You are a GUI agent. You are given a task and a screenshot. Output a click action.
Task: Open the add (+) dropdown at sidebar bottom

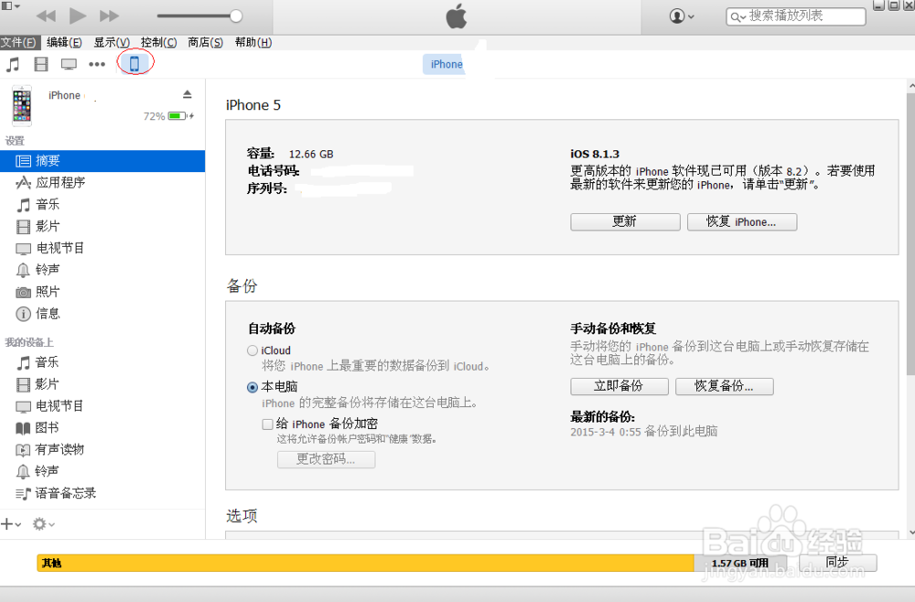11,524
